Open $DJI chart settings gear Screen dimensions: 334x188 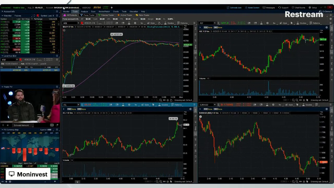(135, 23)
